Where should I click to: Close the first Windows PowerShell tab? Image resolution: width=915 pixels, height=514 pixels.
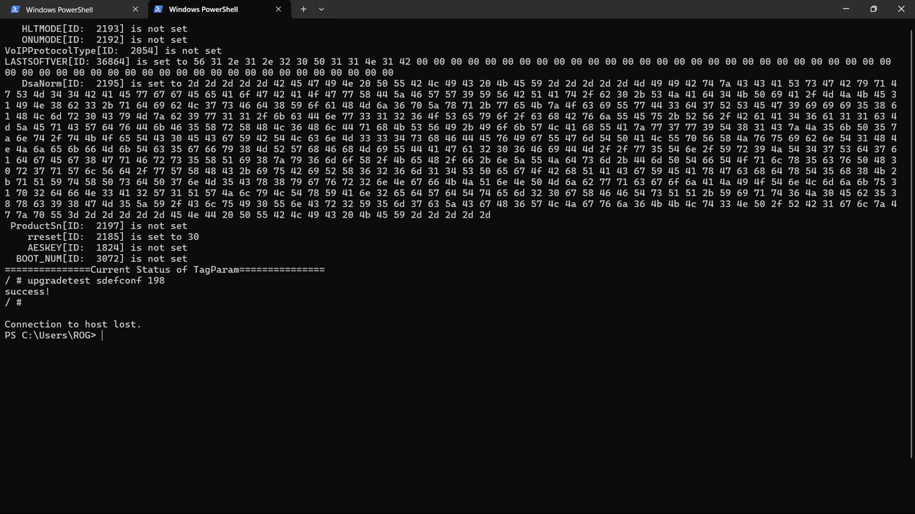point(136,9)
